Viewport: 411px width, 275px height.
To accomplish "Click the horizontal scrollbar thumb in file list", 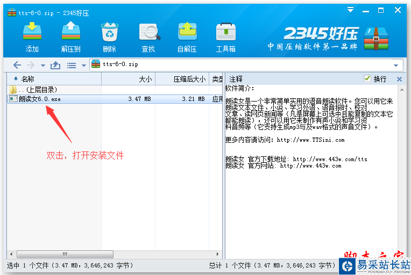I will point(65,254).
